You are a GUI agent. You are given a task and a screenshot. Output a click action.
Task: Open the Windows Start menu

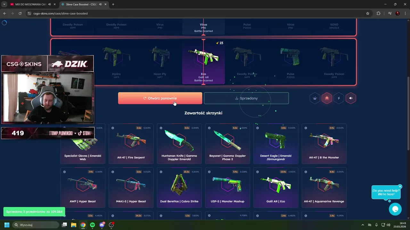7,225
